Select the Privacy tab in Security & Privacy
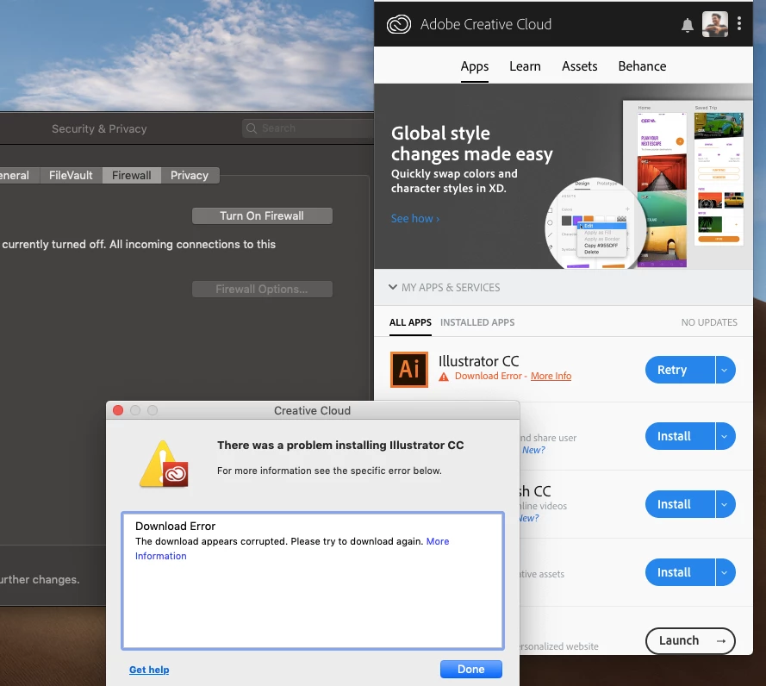The height and width of the screenshot is (686, 766). [x=190, y=176]
